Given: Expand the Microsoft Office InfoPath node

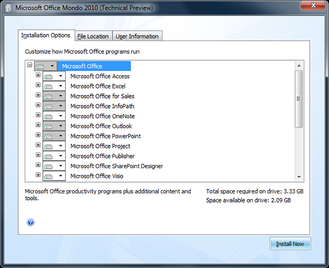Looking at the screenshot, I should [x=38, y=105].
